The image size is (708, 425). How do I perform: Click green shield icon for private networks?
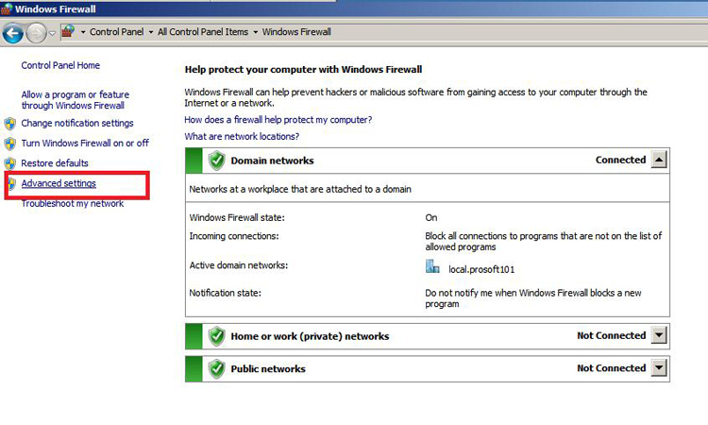click(217, 336)
